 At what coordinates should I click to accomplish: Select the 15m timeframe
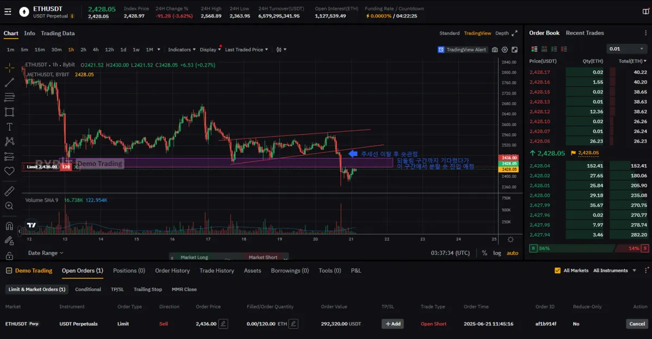click(x=40, y=49)
